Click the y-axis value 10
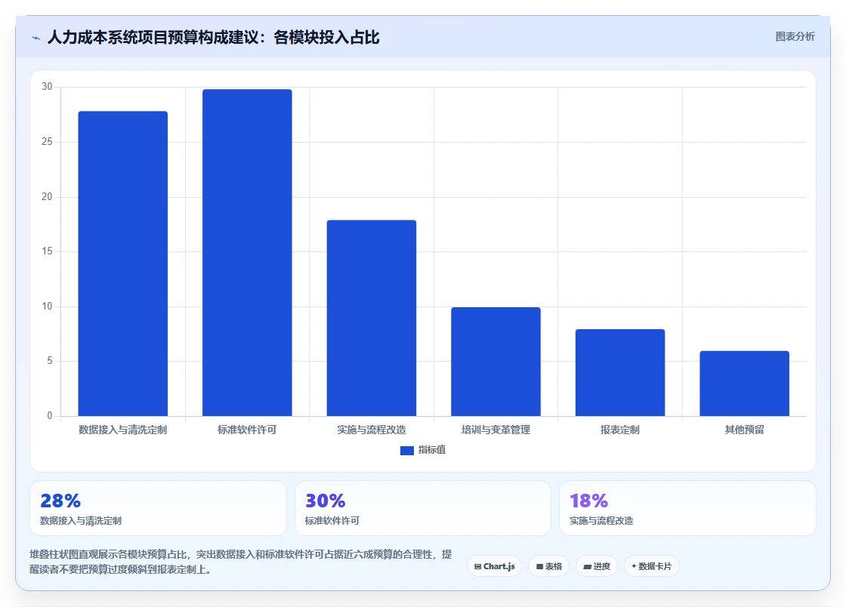This screenshot has height=607, width=846. pyautogui.click(x=47, y=307)
